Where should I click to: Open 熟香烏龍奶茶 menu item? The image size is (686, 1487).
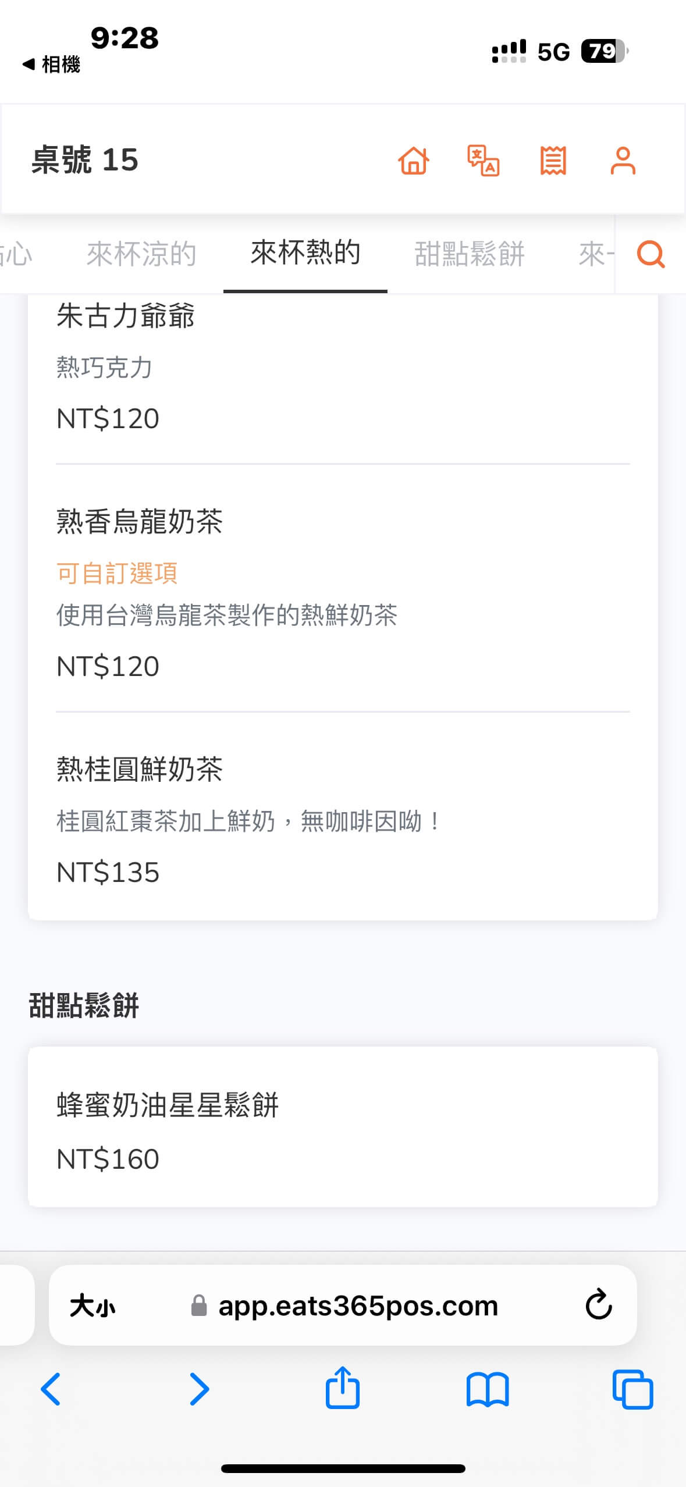[x=140, y=521]
